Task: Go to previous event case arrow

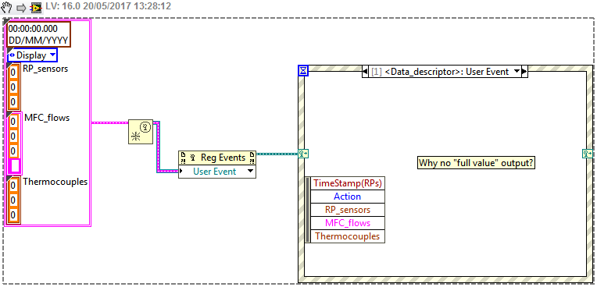Action: pos(366,72)
